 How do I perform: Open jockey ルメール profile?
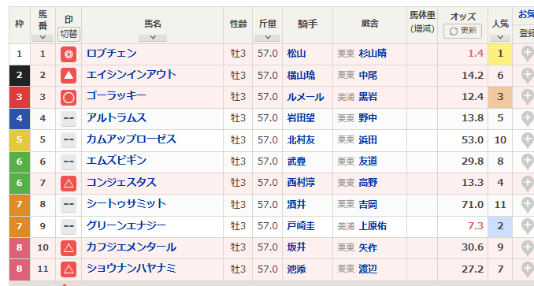coord(306,97)
